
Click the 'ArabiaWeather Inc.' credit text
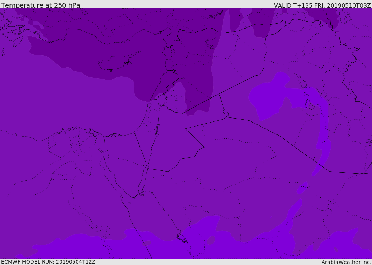click(346, 262)
